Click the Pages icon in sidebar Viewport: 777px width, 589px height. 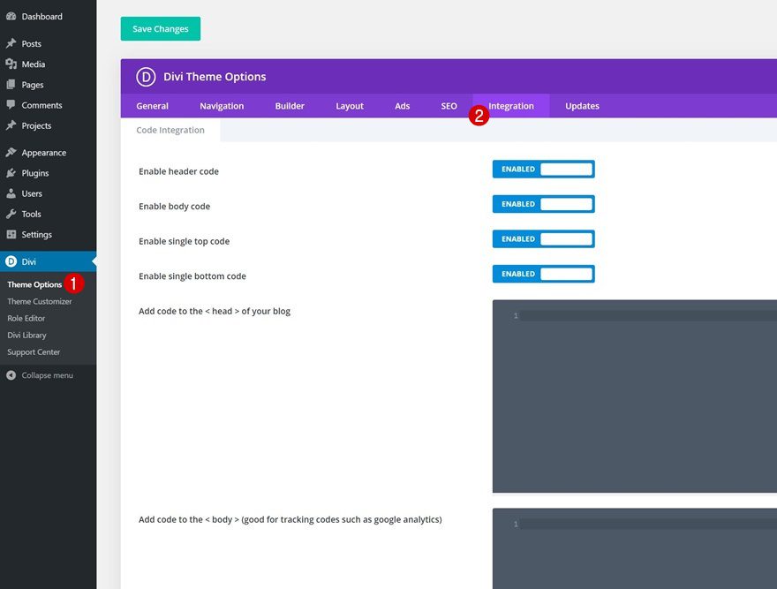click(11, 85)
